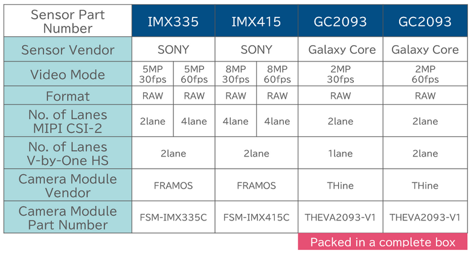Click the FSM-IMX415C part number cell
Viewport: 471px width, 253px height.
pyautogui.click(x=256, y=218)
